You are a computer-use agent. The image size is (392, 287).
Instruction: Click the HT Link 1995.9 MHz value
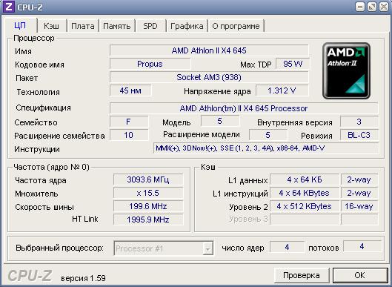(148, 220)
